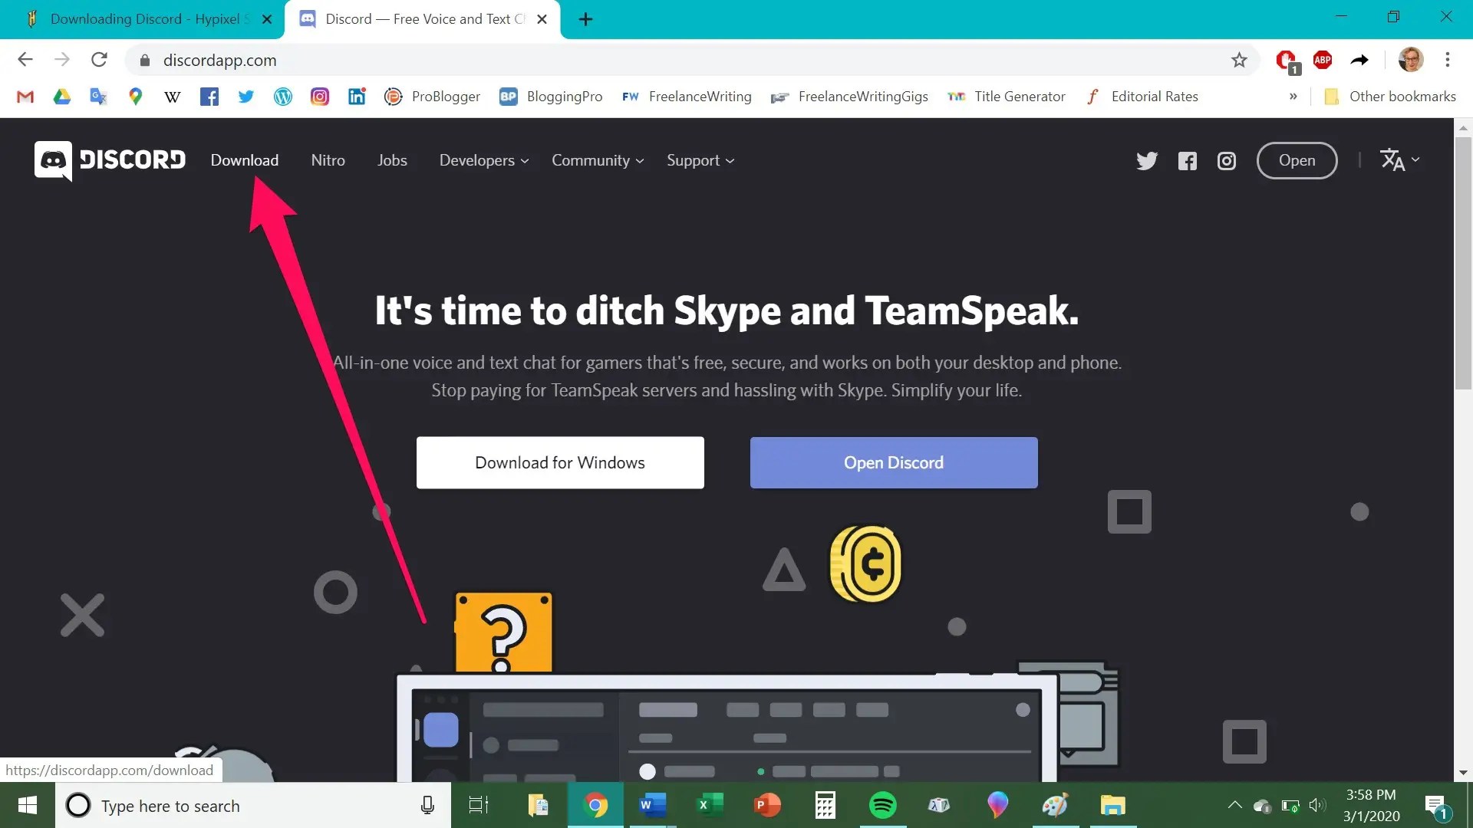Reload the page
Screen dimensions: 1473x828
pos(99,60)
